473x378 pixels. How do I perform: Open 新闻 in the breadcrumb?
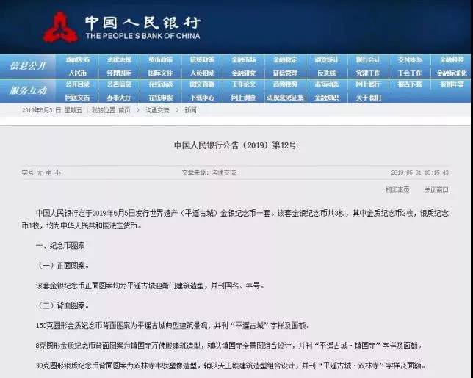[190, 110]
